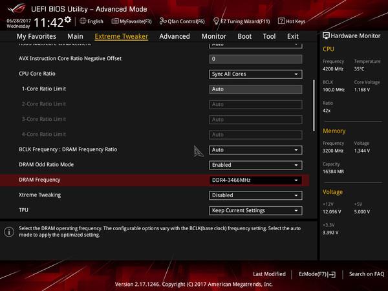Screen dimensions: 388x291
Task: Open the Exit tab
Action: pyautogui.click(x=293, y=36)
